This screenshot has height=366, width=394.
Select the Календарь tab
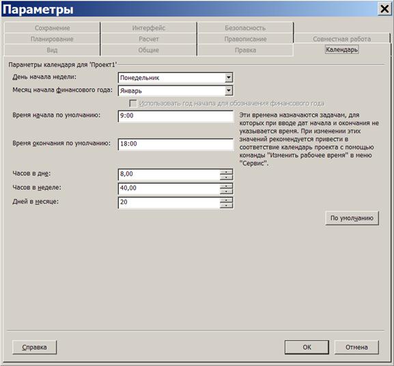(x=341, y=49)
